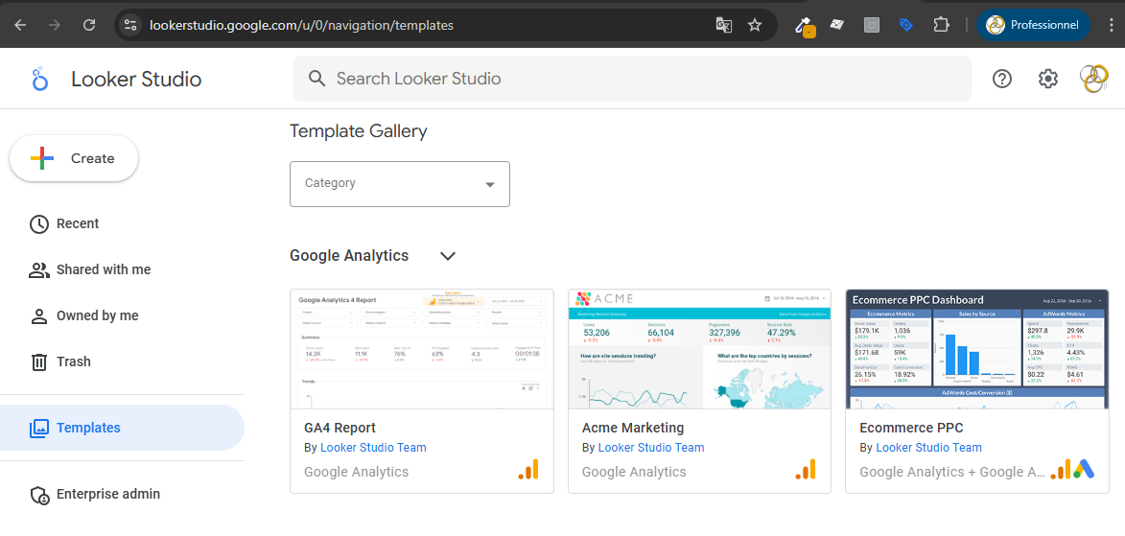Click the site information icon in address bar
The width and height of the screenshot is (1125, 536).
point(131,25)
